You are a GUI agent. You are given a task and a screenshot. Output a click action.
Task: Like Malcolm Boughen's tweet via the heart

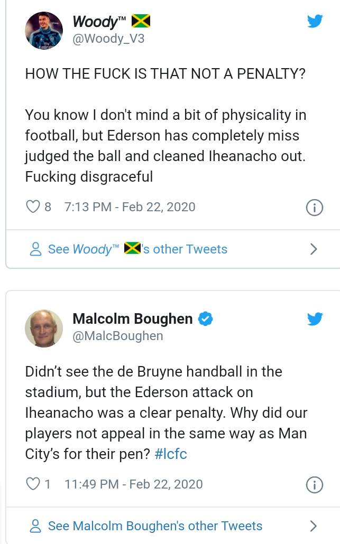33,483
